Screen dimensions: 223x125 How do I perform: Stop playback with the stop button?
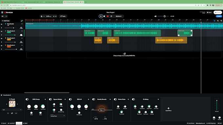[104, 16]
